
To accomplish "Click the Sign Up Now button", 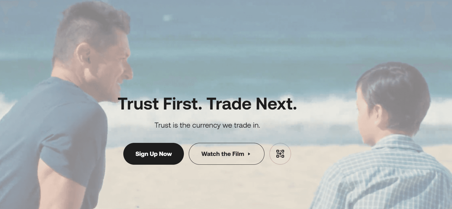I will point(154,154).
